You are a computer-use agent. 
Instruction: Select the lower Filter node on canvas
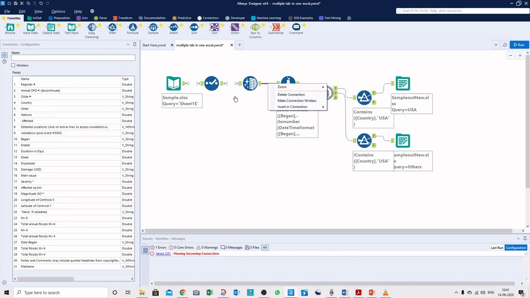click(x=364, y=141)
